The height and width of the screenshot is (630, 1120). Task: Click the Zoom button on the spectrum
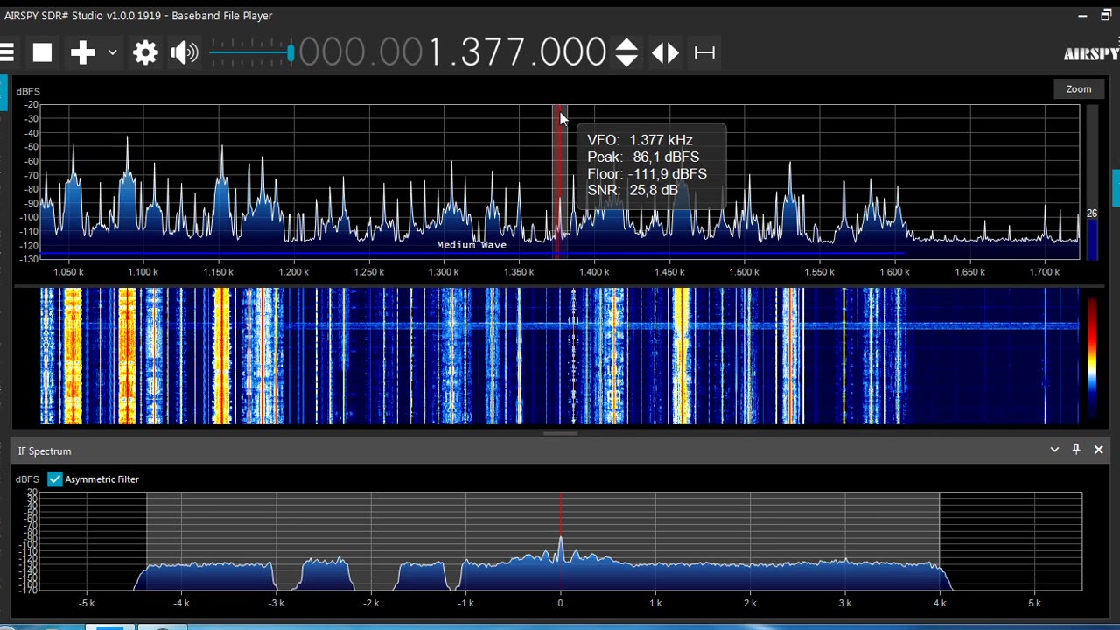tap(1079, 89)
